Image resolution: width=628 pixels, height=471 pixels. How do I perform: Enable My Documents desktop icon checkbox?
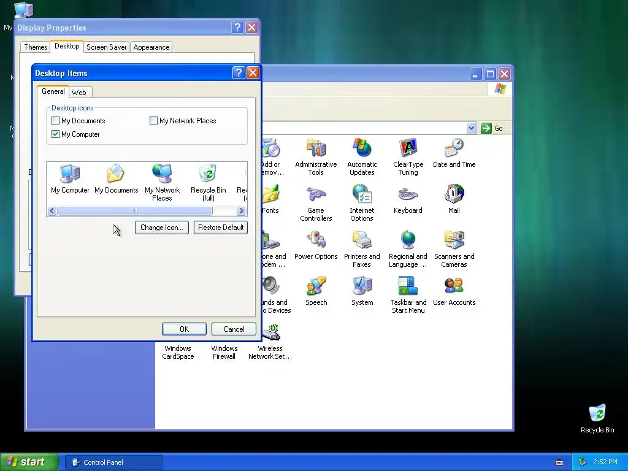pos(56,121)
